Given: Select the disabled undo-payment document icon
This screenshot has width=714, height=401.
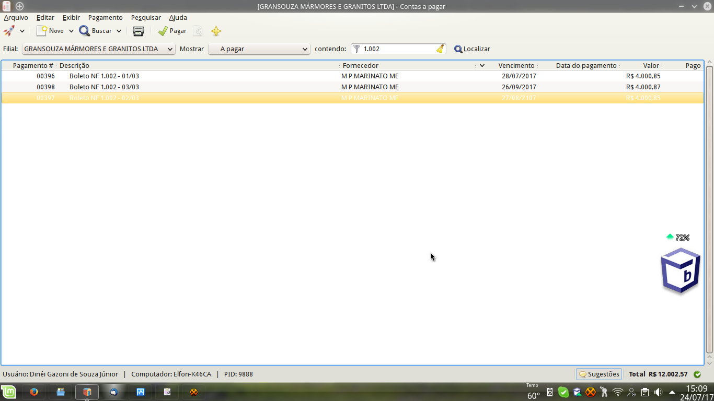Looking at the screenshot, I should coord(198,31).
